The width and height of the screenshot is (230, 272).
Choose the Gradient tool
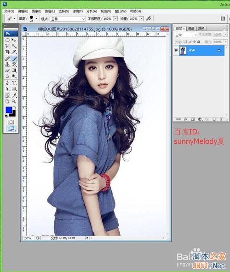tap(14, 71)
